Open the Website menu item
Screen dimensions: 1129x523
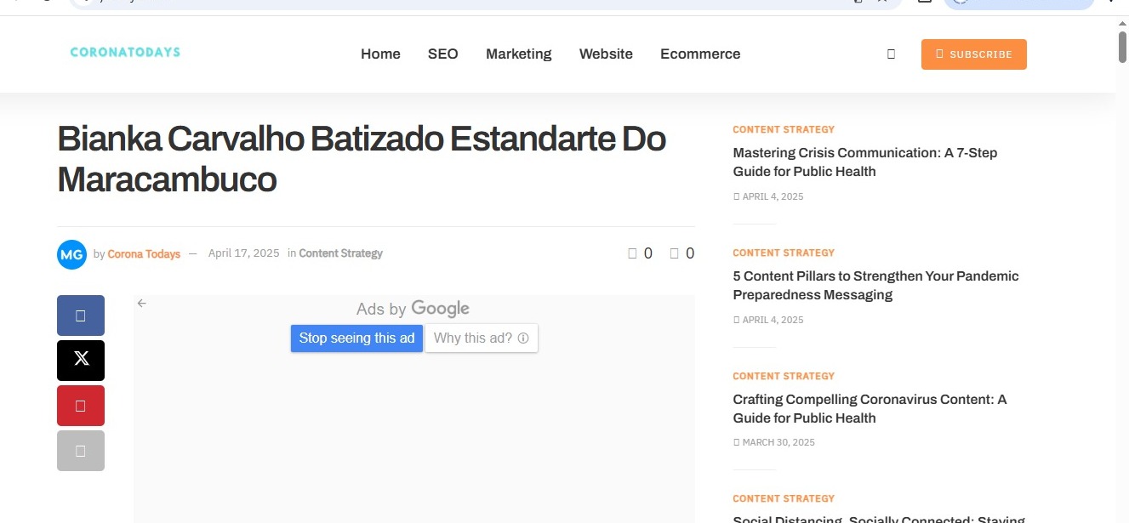pyautogui.click(x=606, y=54)
